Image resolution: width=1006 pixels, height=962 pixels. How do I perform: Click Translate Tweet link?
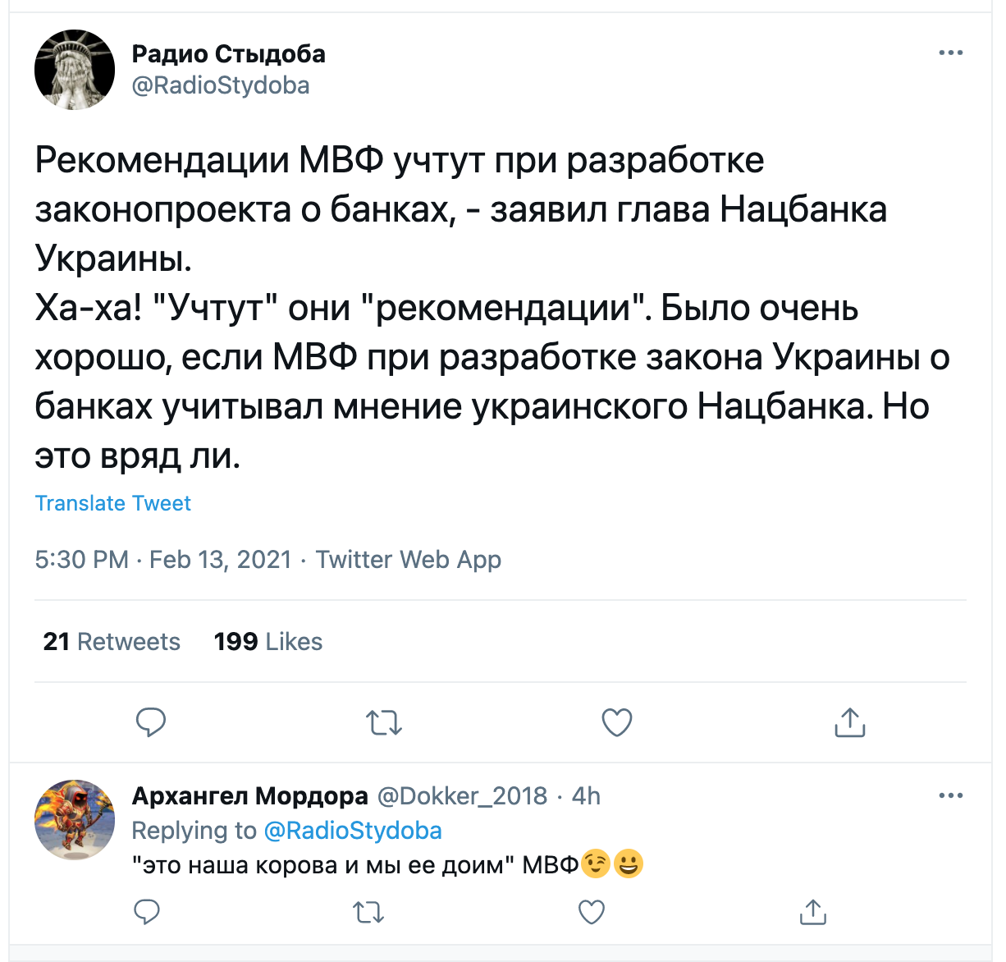point(113,503)
